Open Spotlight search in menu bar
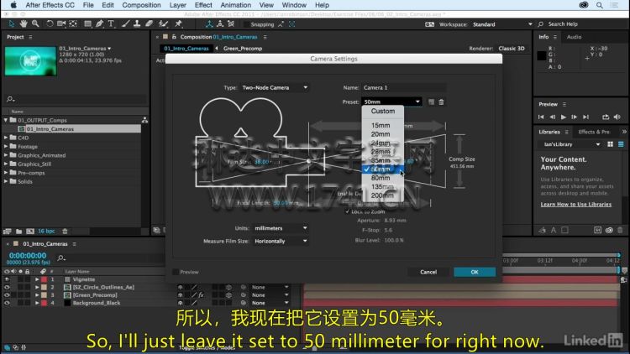The height and width of the screenshot is (354, 630). click(x=600, y=5)
